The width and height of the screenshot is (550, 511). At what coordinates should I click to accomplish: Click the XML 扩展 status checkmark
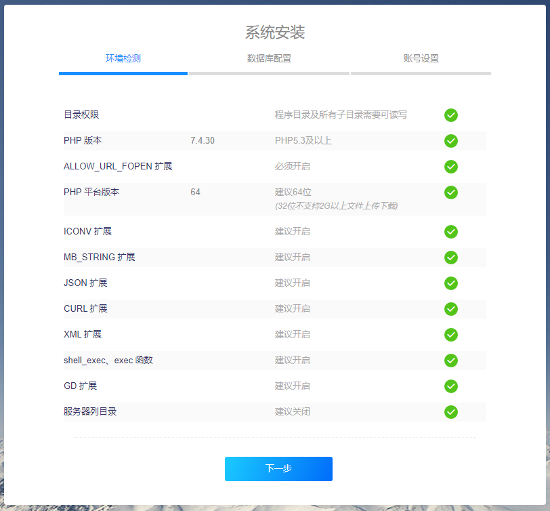pos(451,335)
